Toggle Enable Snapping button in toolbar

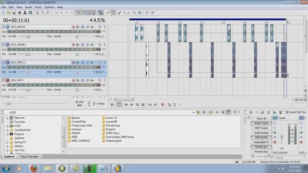(x=79, y=13)
